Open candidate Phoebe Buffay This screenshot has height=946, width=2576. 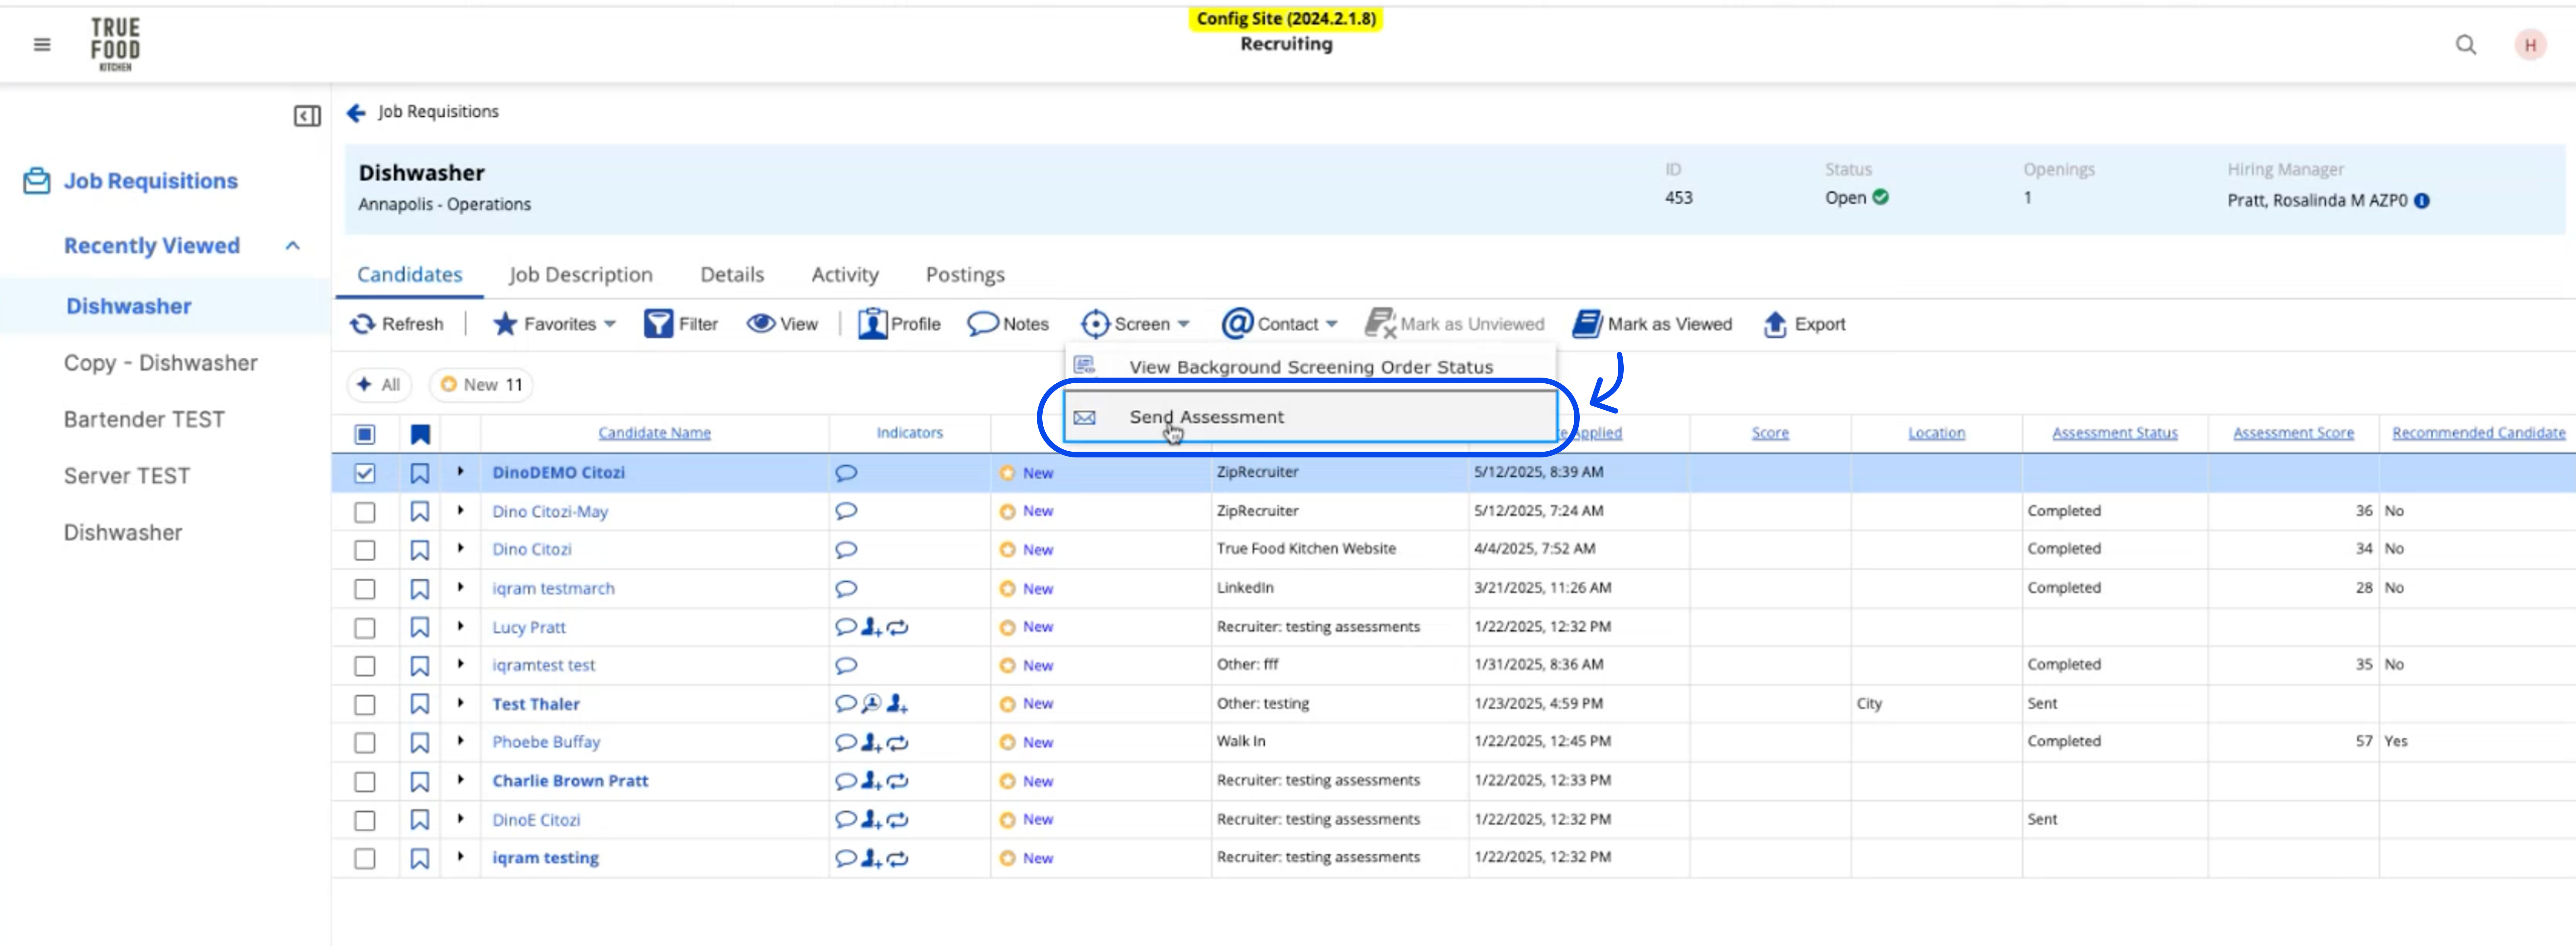[546, 742]
